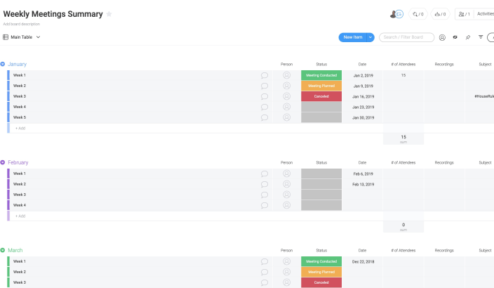Viewport: 494px width, 288px height.
Task: Open the integrations counter
Action: [x=418, y=14]
